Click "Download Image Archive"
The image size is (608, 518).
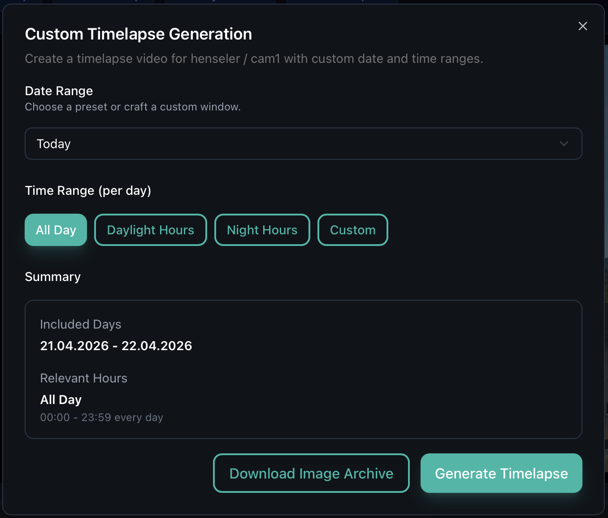311,473
